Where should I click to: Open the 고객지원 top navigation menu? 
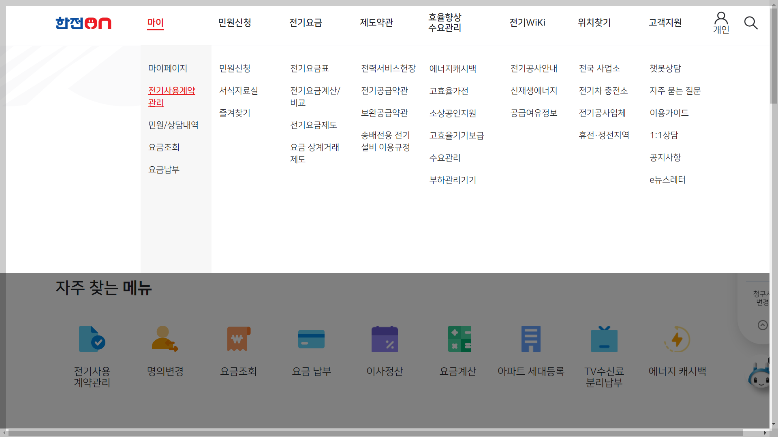tap(665, 23)
